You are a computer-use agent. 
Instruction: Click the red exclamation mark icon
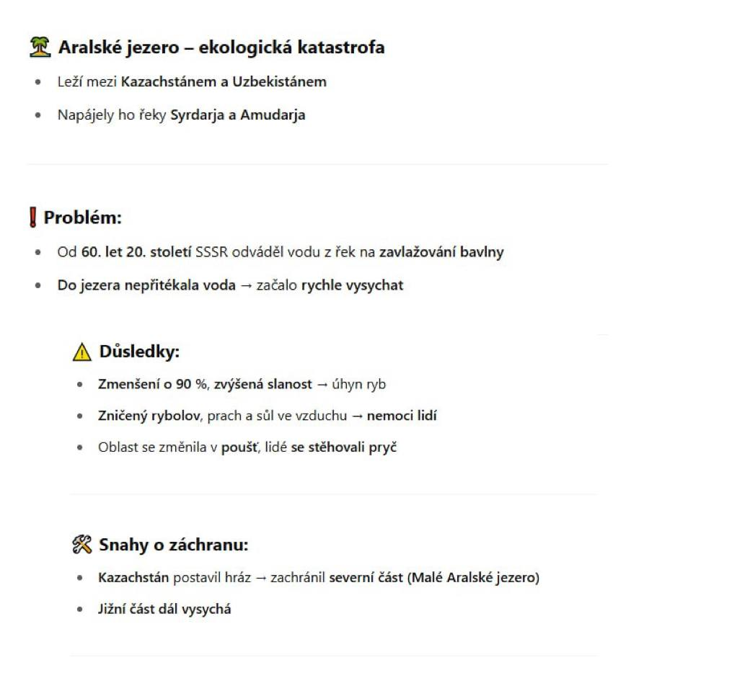click(32, 217)
